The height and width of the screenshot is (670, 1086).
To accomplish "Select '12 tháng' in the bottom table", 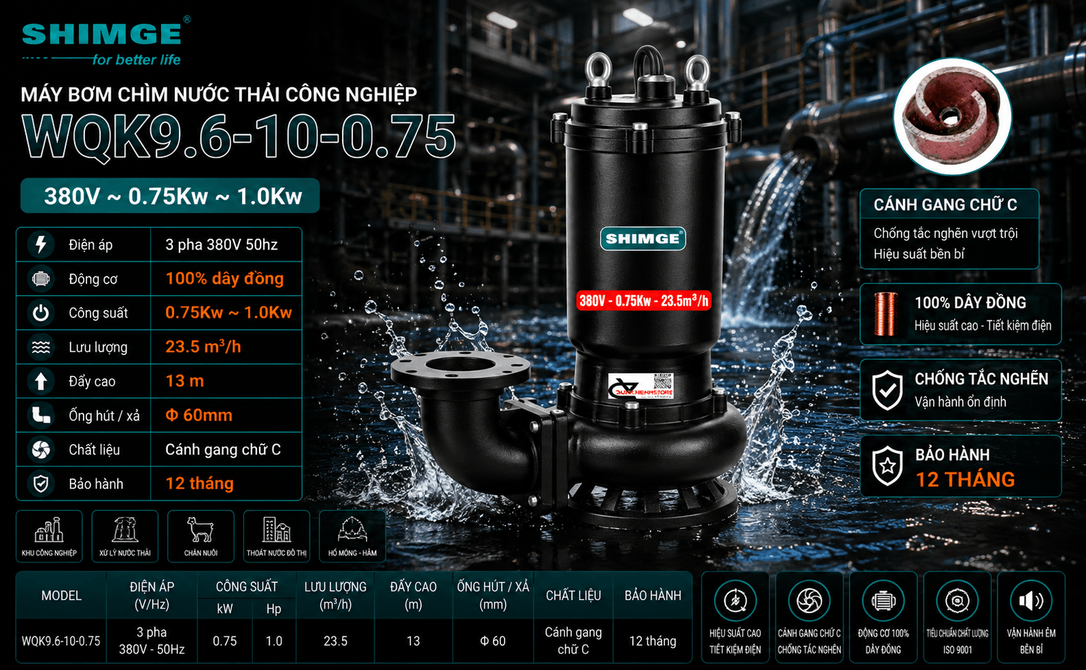I will (x=653, y=641).
